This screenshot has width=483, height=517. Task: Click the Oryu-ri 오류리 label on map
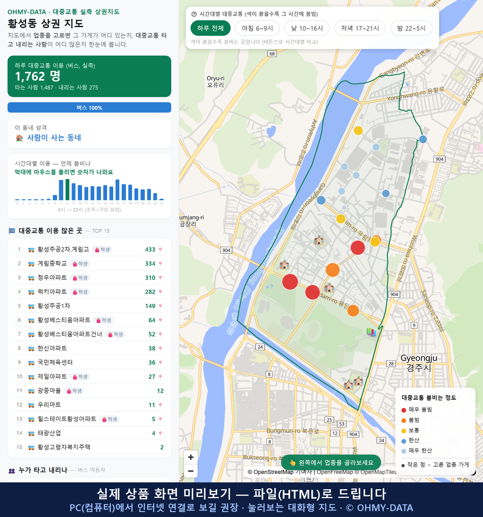pyautogui.click(x=216, y=81)
